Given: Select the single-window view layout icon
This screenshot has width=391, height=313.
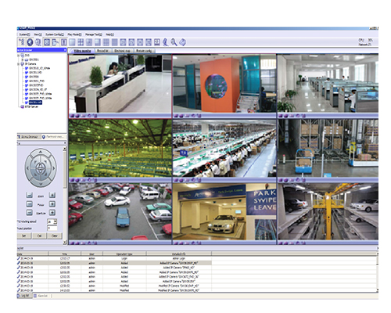Looking at the screenshot, I should coord(72,42).
